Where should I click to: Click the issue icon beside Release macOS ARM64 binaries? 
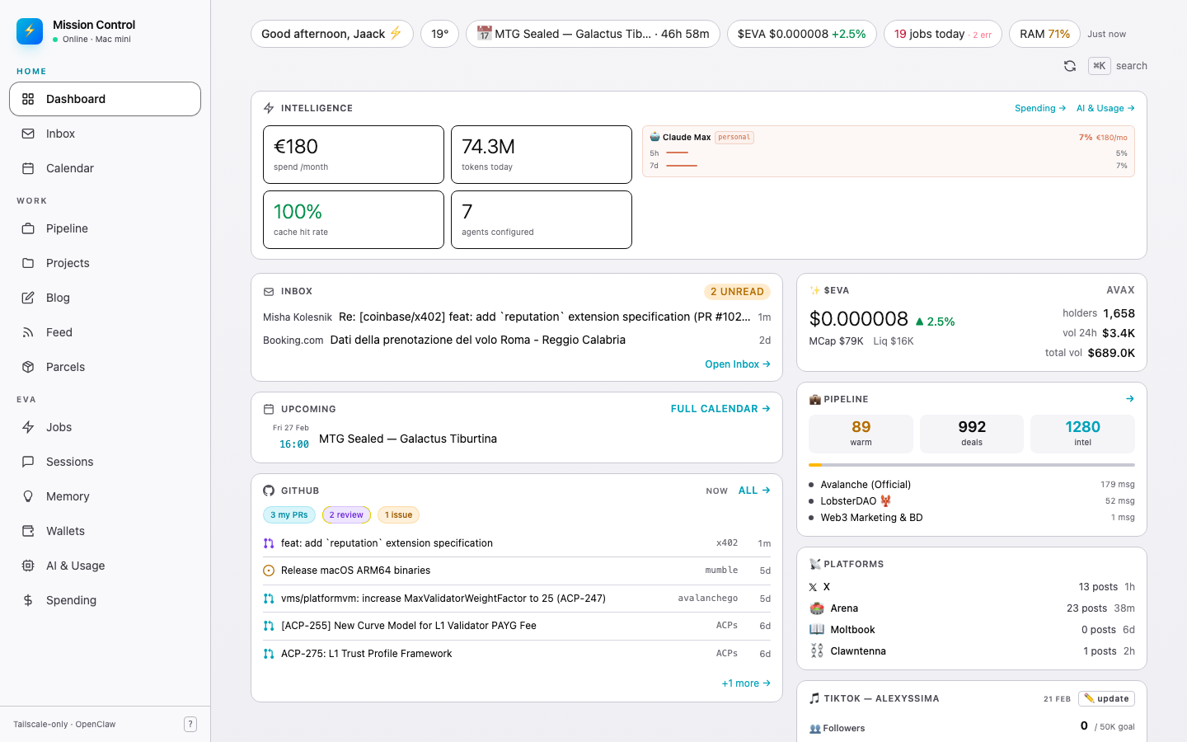coord(269,571)
